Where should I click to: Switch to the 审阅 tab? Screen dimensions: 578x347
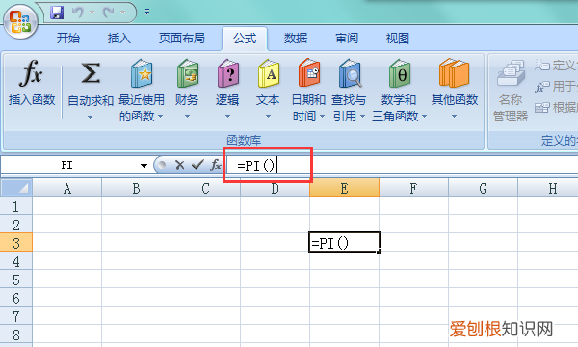click(347, 38)
